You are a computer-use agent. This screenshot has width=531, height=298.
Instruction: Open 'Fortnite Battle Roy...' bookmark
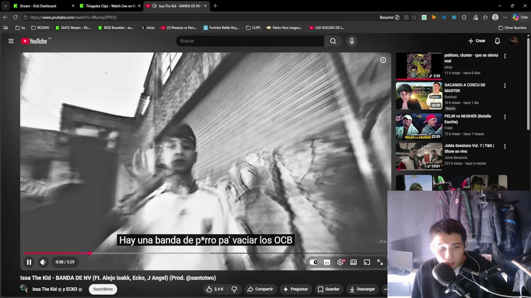click(x=222, y=28)
